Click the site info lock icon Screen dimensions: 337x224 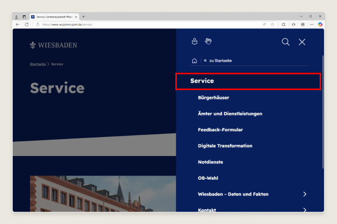tap(37, 25)
